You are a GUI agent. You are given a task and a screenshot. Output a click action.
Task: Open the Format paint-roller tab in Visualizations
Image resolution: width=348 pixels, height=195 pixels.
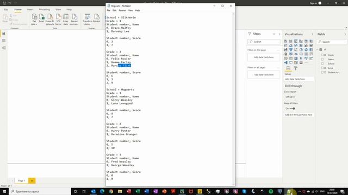296,68
